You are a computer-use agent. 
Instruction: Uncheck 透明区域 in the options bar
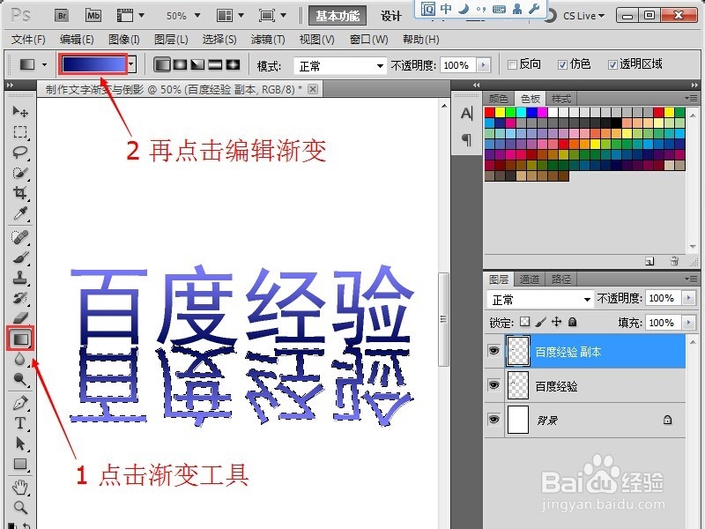[x=614, y=63]
